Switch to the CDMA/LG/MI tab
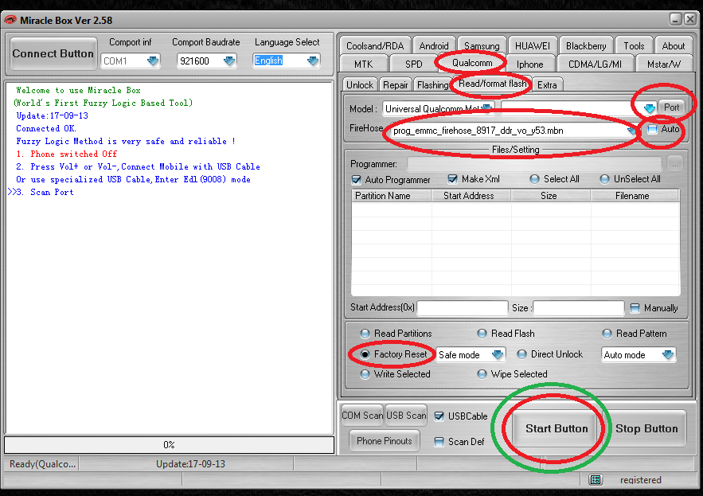The image size is (703, 496). click(595, 64)
